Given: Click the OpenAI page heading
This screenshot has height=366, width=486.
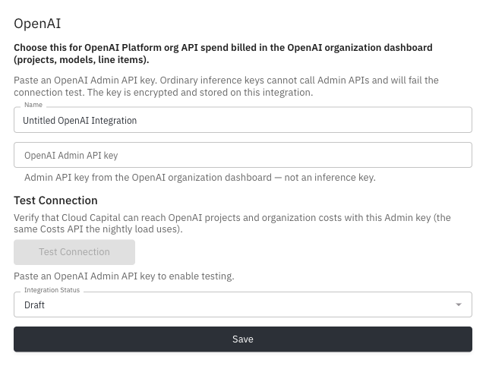Looking at the screenshot, I should click(37, 24).
